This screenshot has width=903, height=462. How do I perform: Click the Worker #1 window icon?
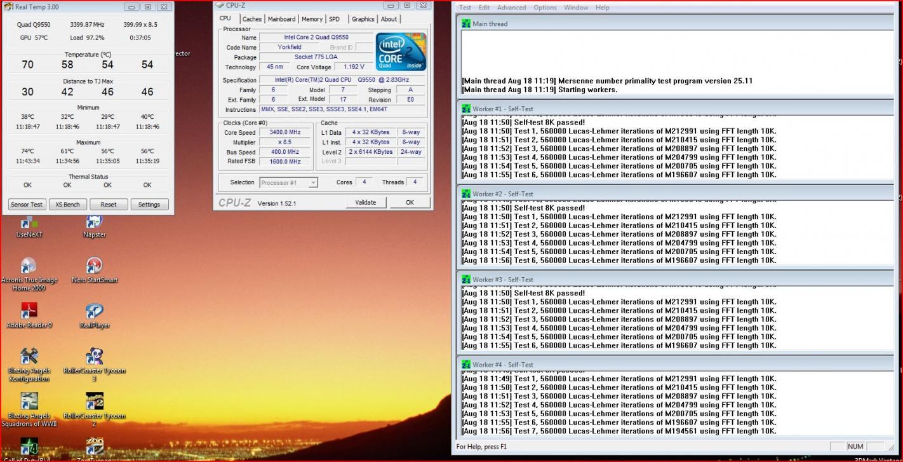467,109
